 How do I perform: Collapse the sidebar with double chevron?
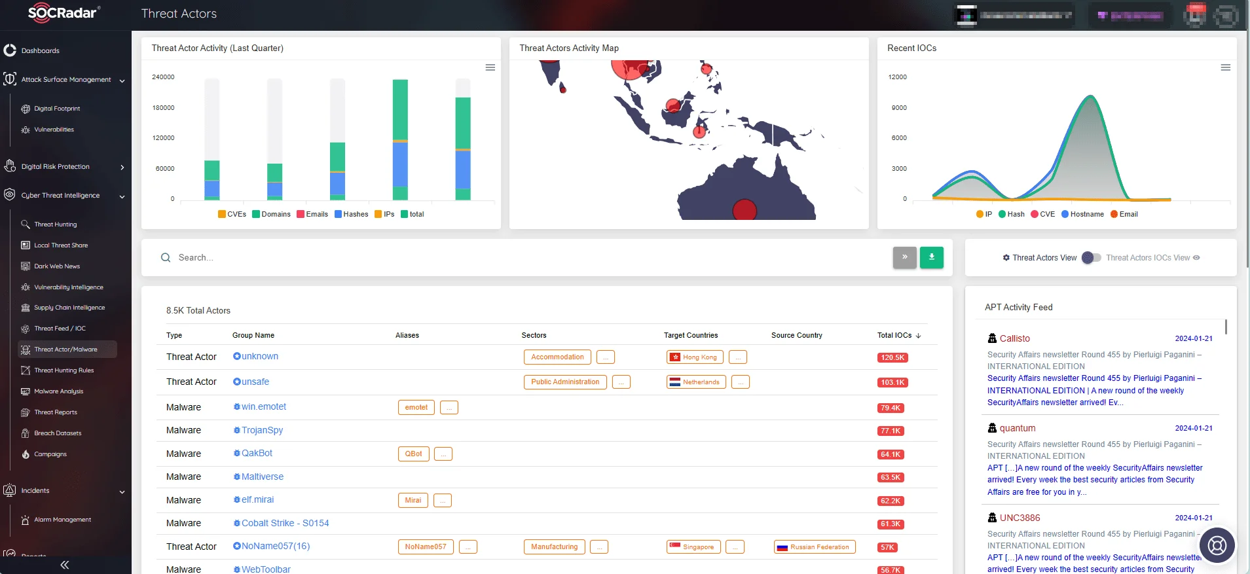64,565
